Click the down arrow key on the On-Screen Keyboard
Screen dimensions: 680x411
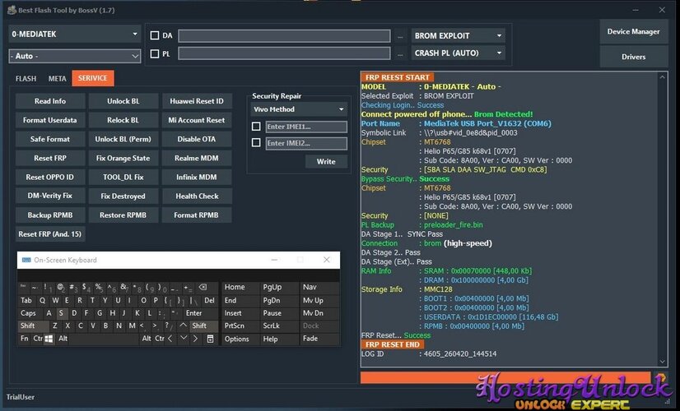[x=184, y=339]
